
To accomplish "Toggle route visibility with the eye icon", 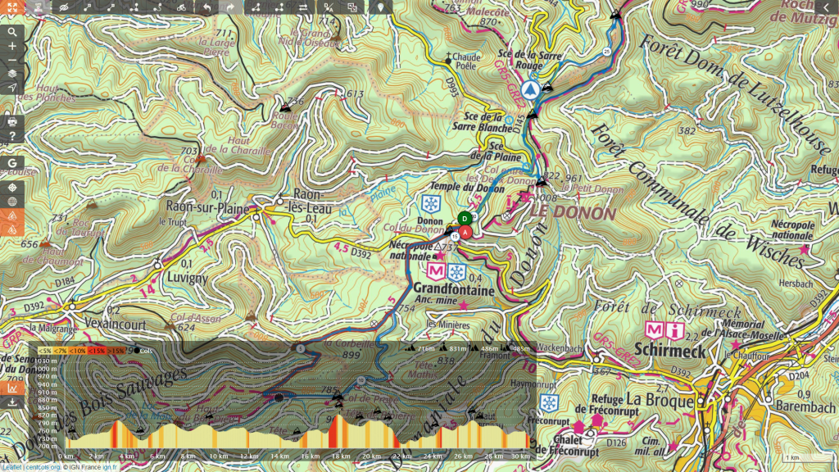I will [x=66, y=8].
